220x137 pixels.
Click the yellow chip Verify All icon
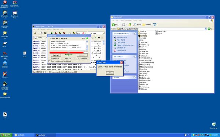click(x=60, y=33)
